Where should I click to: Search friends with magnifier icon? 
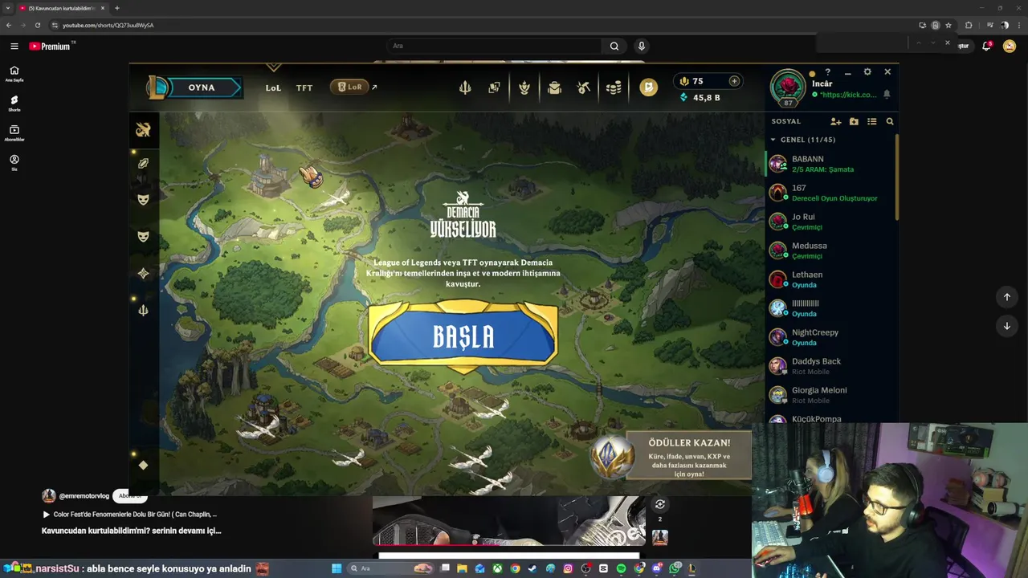click(x=890, y=121)
